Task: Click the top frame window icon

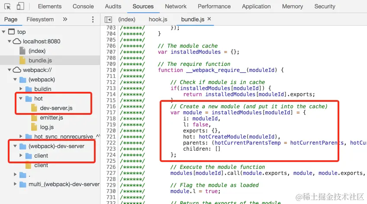Action: click(x=11, y=32)
